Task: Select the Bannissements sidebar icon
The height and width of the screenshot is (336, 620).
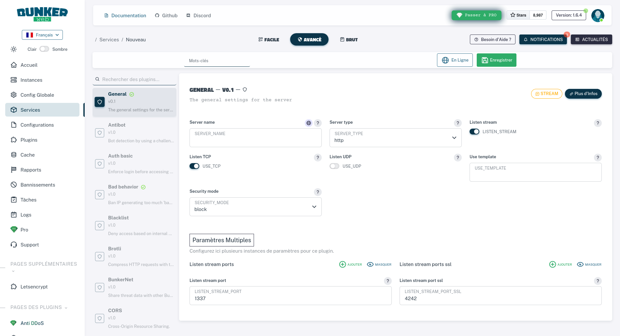Action: [x=14, y=185]
